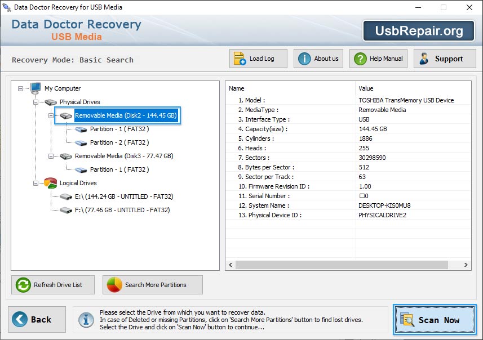This screenshot has width=483, height=340.
Task: Collapse the Removable Media Disk3 node
Action: coord(51,156)
